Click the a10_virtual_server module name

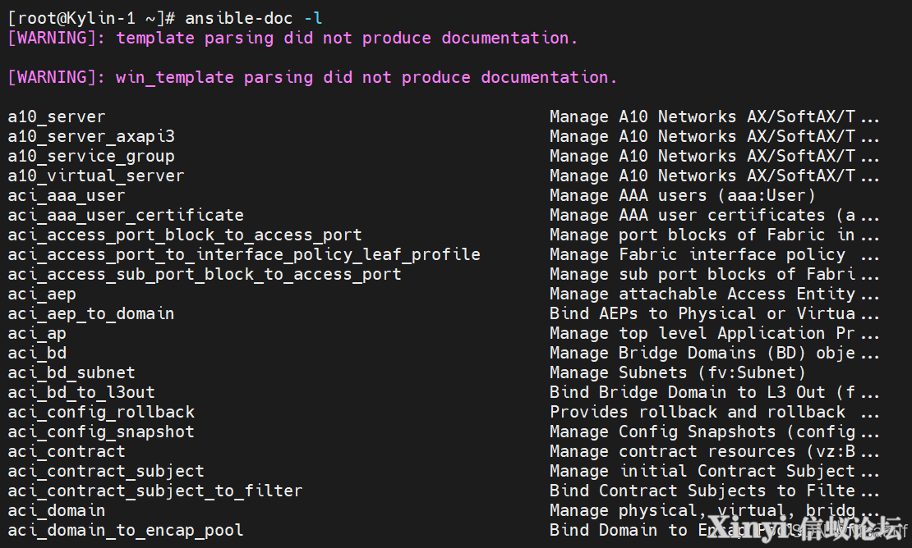(96, 176)
